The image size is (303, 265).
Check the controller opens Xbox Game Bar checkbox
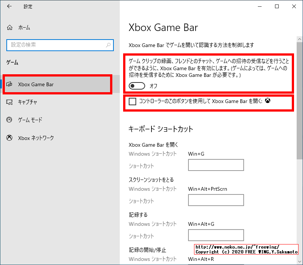(132, 101)
